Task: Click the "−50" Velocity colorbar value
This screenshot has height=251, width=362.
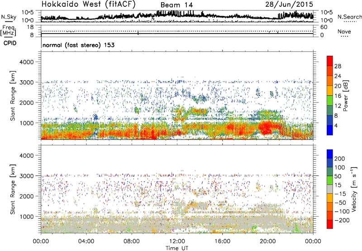Action: pyautogui.click(x=340, y=203)
